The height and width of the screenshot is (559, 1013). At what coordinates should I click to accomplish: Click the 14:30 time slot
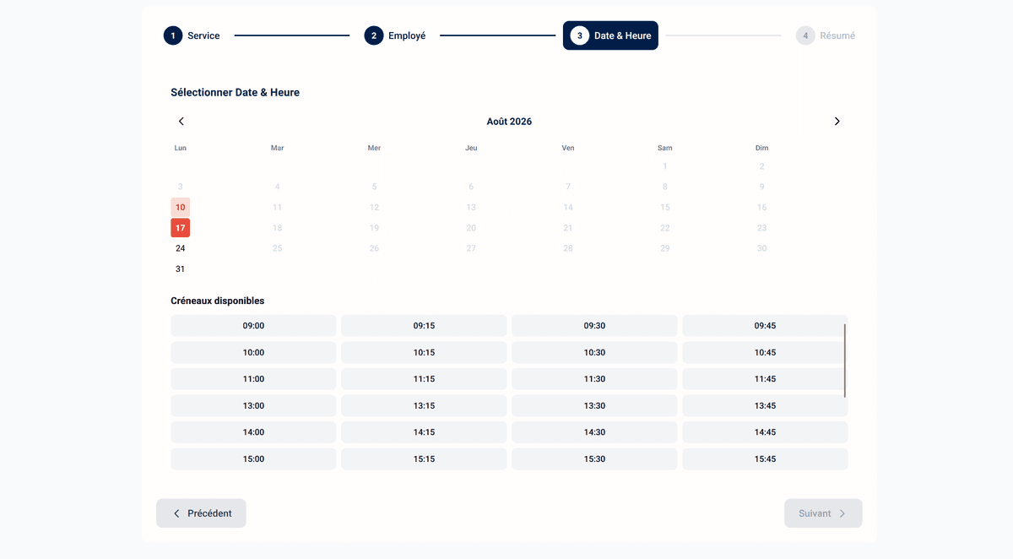pyautogui.click(x=594, y=432)
